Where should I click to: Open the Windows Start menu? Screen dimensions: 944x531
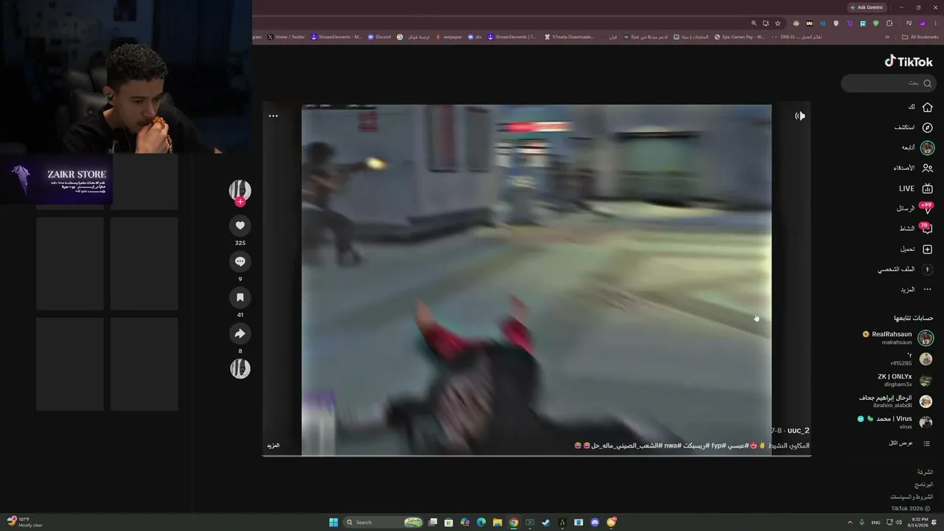333,522
